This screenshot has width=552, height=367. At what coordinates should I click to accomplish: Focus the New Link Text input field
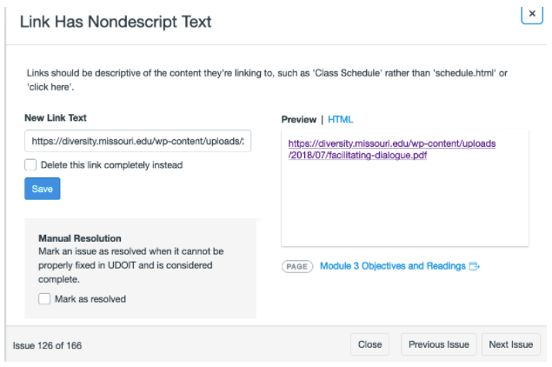click(137, 141)
